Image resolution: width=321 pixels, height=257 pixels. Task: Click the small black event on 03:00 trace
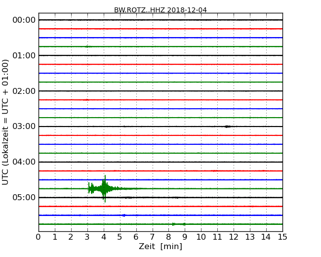(x=227, y=127)
